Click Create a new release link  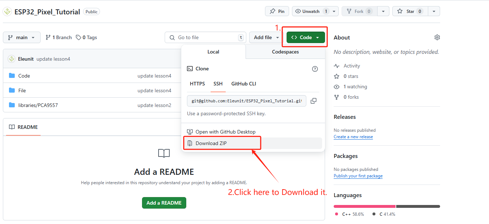[353, 137]
